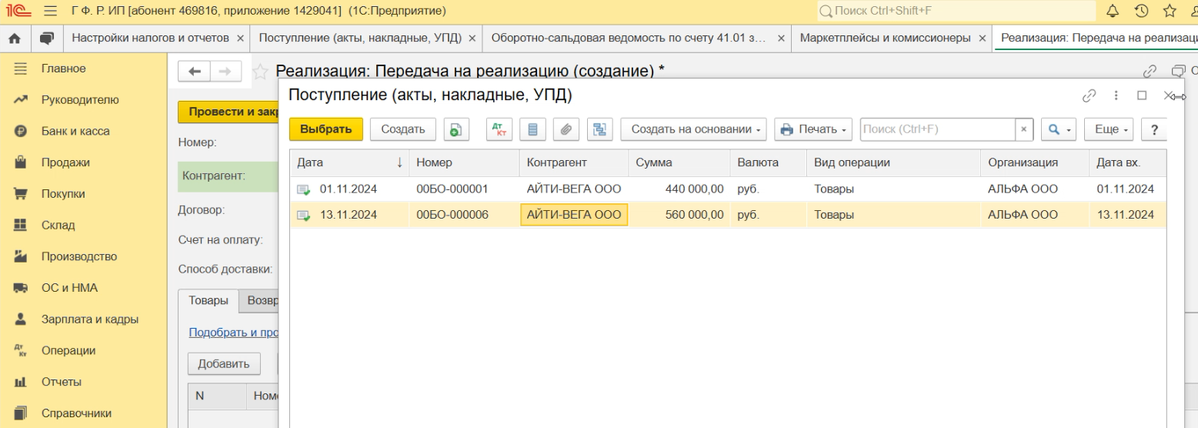Open Банк и касса sidebar section

(75, 131)
